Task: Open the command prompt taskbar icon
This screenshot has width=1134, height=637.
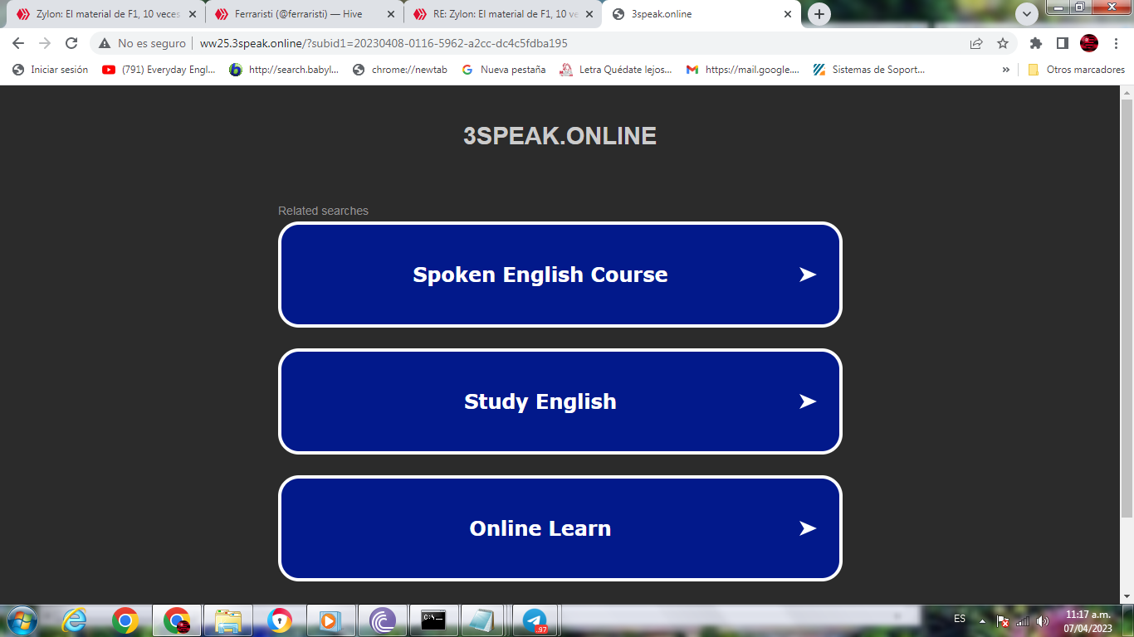Action: pyautogui.click(x=434, y=620)
